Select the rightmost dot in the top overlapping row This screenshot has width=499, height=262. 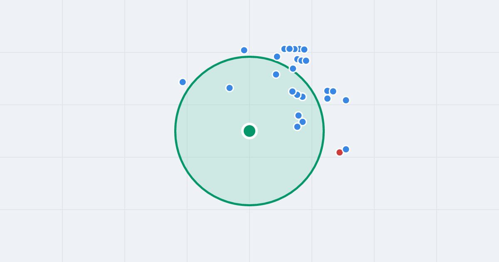tap(304, 49)
